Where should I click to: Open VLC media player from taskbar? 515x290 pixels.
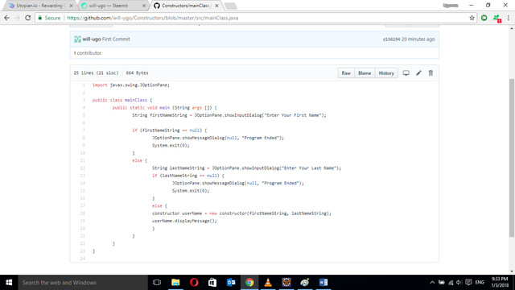tap(268, 283)
